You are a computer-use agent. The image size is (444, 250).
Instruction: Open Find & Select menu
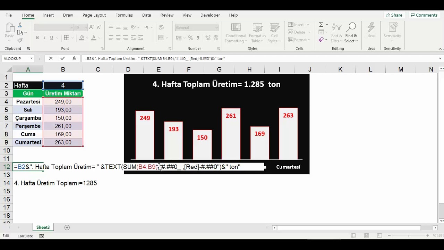pyautogui.click(x=351, y=33)
